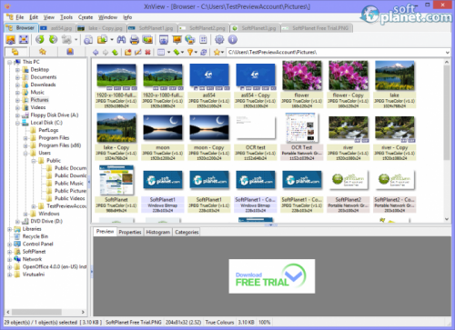The image size is (455, 330).
Task: Select Public Music in the folder tree
Action: (69, 184)
